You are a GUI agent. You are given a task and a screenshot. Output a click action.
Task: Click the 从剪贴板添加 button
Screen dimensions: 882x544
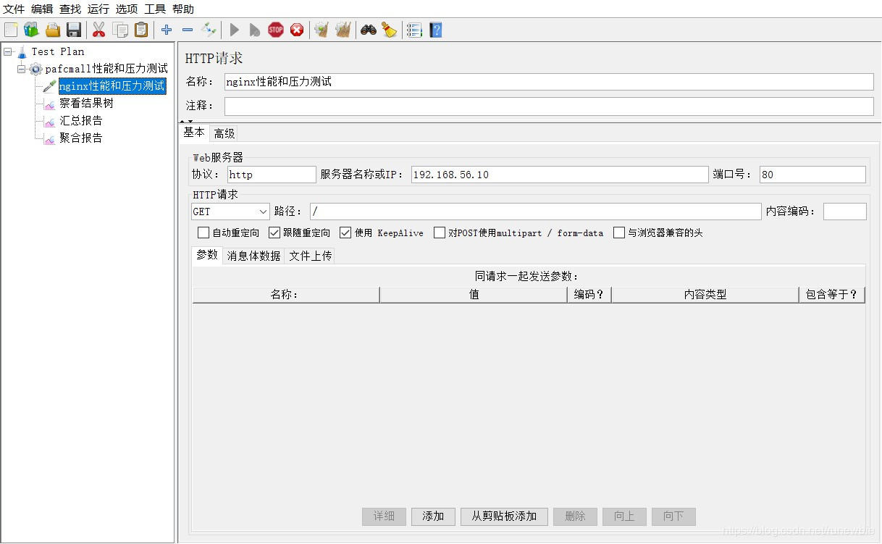pyautogui.click(x=504, y=516)
